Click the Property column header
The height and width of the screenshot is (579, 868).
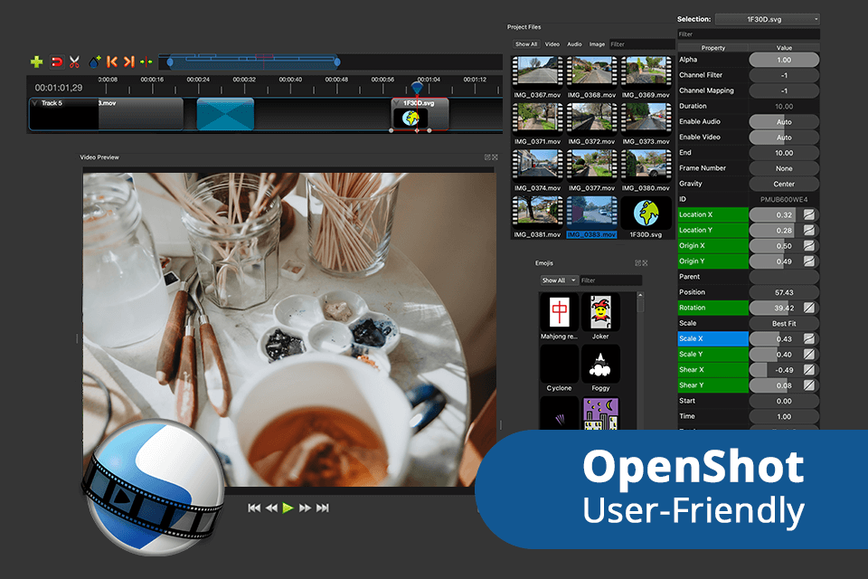tap(713, 48)
